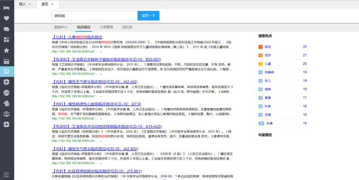Expand URL arrow under 儿童肺结核 result

pos(101,52)
